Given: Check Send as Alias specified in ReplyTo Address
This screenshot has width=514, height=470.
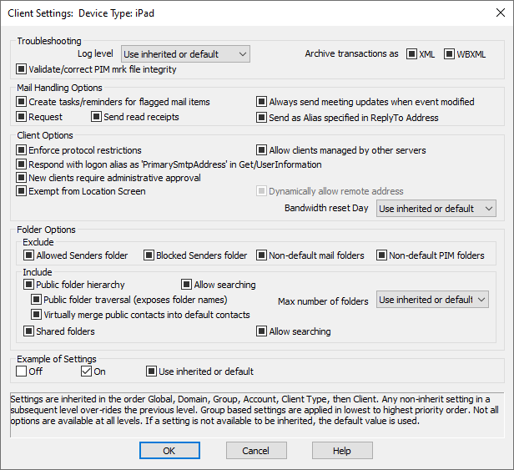Looking at the screenshot, I should tap(261, 118).
